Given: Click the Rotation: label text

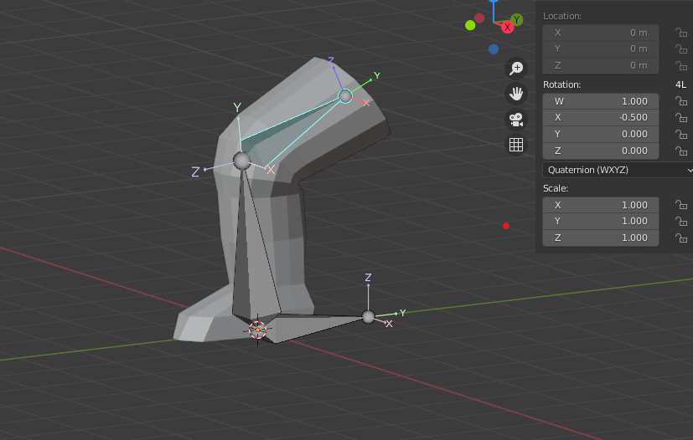Looking at the screenshot, I should pyautogui.click(x=561, y=84).
